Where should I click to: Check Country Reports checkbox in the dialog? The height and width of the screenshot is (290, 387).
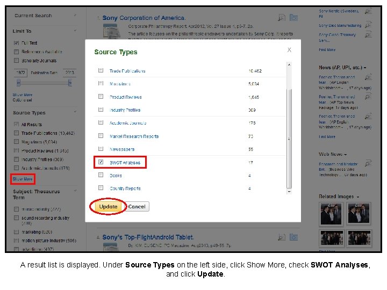101,188
